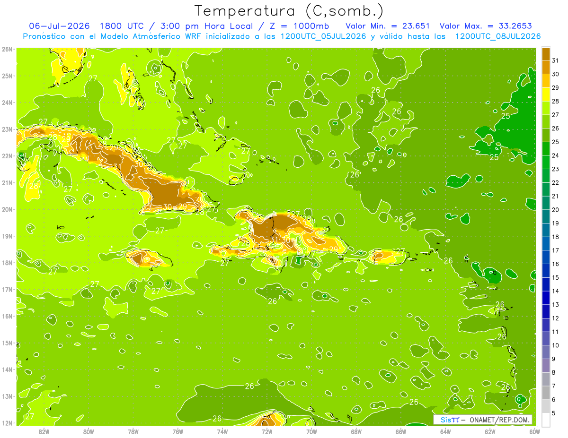The image size is (568, 438).
Task: Click the colorbar segment between 6 and 7
Action: tap(546, 393)
